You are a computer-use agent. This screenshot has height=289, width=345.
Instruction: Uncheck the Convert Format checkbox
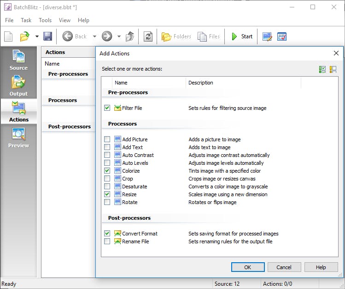tap(107, 234)
